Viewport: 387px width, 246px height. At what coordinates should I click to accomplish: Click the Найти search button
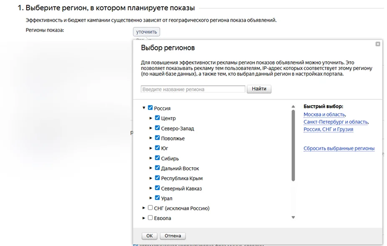tap(259, 89)
